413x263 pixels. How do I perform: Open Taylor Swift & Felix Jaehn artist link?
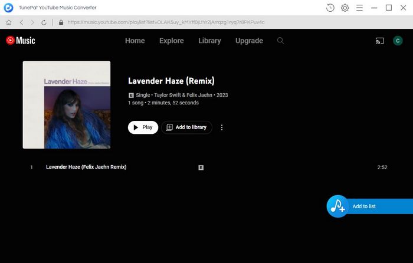click(183, 95)
